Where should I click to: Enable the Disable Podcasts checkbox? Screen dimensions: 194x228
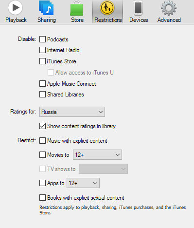click(x=42, y=39)
